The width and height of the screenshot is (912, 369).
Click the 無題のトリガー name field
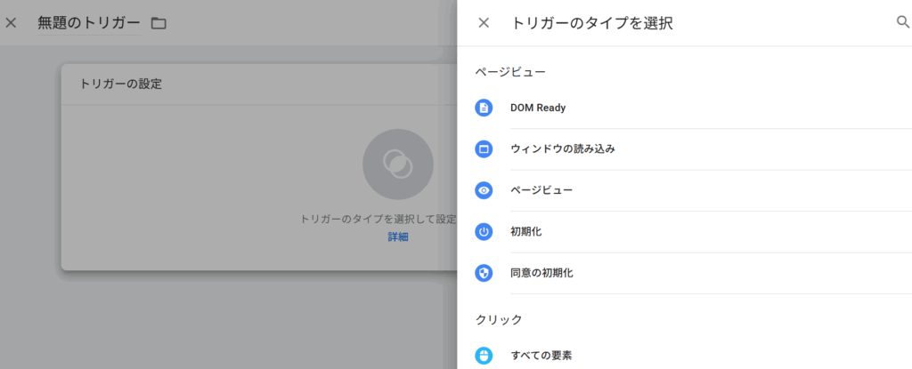[88, 23]
